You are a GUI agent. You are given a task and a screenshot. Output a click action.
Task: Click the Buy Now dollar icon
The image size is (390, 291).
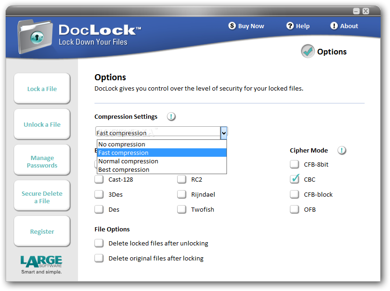pos(232,26)
